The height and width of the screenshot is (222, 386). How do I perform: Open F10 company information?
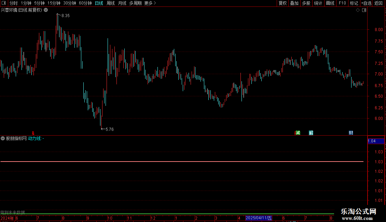click(342, 3)
